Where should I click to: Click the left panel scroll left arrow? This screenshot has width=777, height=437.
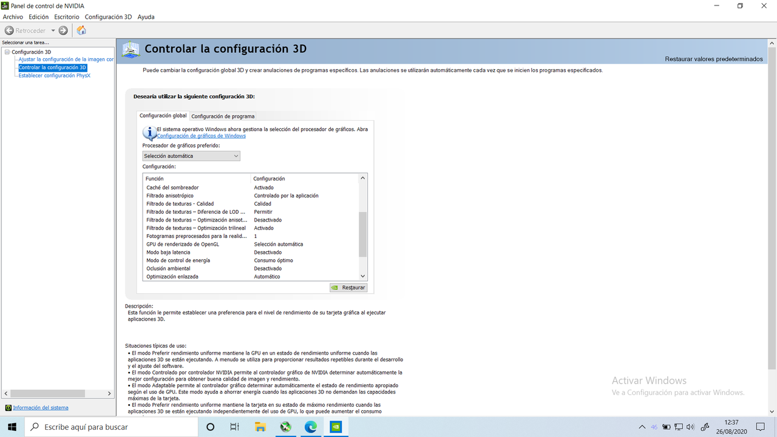click(5, 393)
